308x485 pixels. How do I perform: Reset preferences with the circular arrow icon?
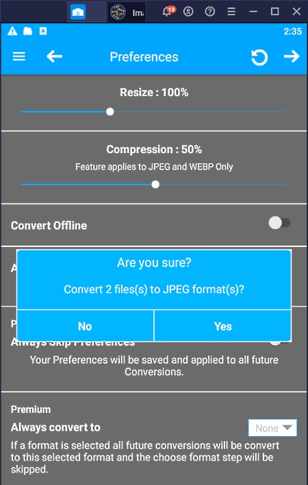[259, 57]
